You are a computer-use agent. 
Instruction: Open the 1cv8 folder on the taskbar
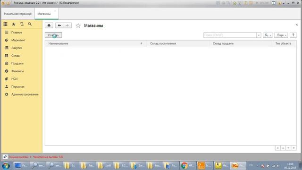[104, 166]
